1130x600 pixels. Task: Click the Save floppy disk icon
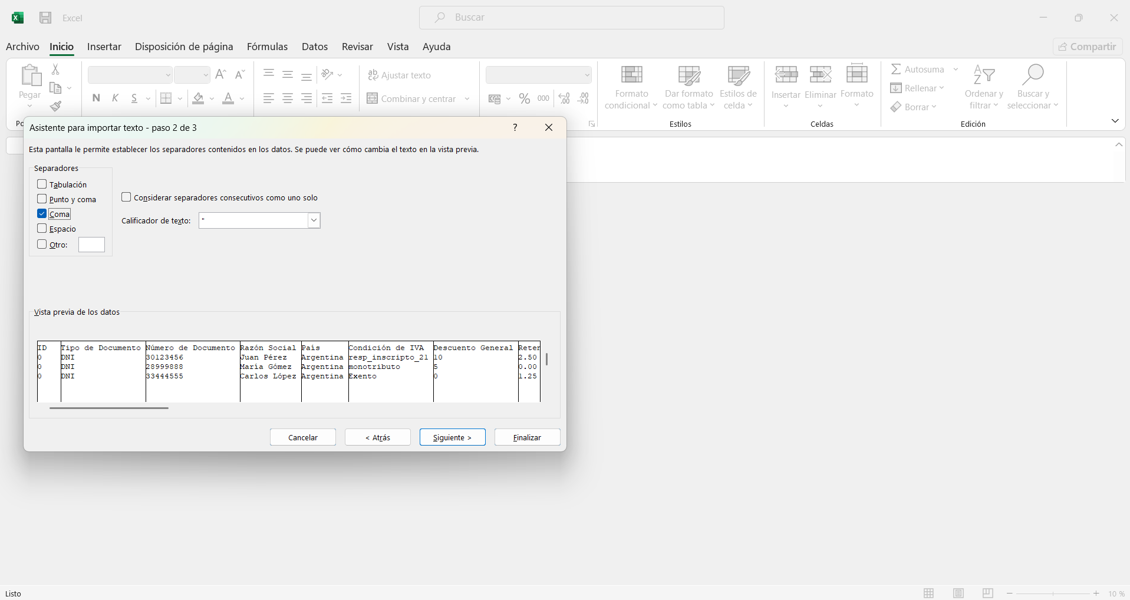tap(45, 18)
